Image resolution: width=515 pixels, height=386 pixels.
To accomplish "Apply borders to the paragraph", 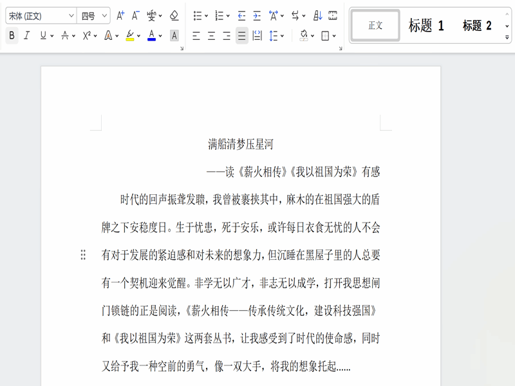I will pos(325,35).
